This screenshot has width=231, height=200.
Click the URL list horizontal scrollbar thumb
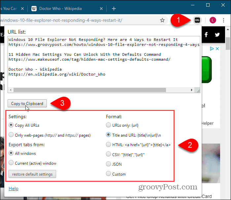click(90, 90)
